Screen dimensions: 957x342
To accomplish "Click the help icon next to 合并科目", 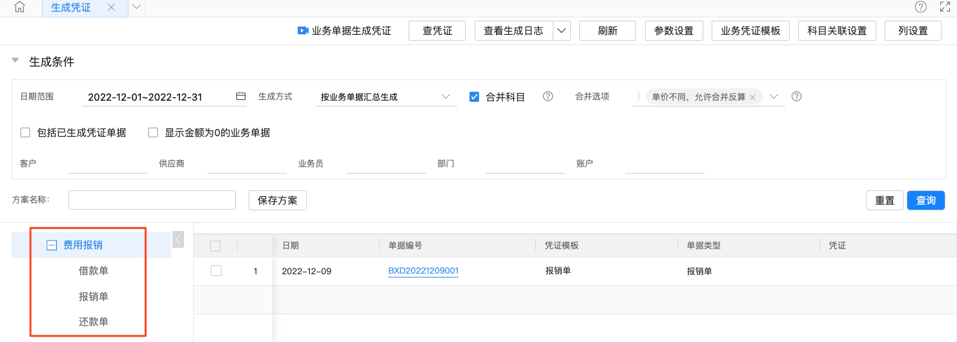I will pyautogui.click(x=548, y=96).
